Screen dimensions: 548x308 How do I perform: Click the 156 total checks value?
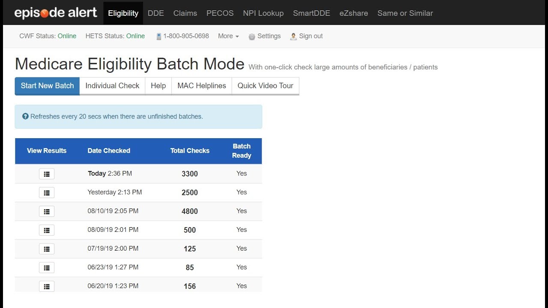point(190,286)
